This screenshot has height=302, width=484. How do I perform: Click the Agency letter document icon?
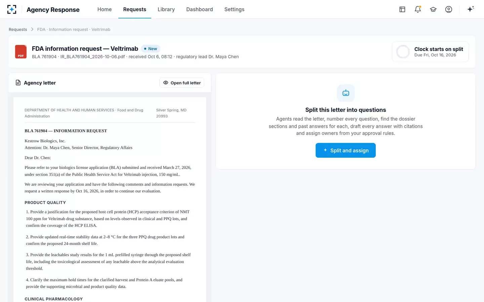point(18,83)
